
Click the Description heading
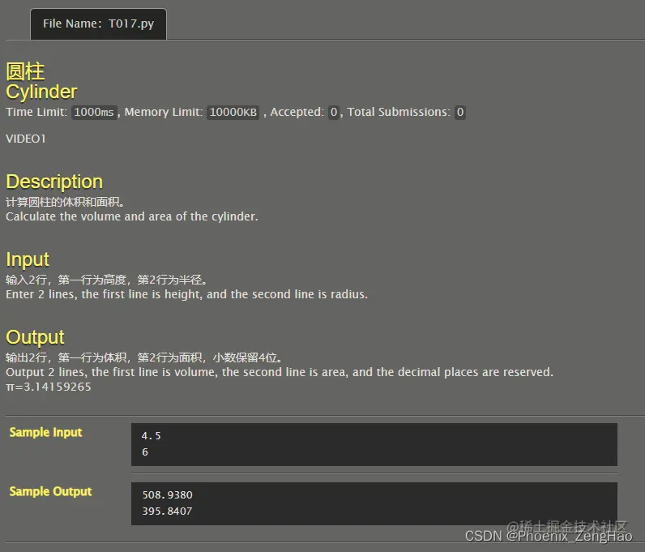[x=54, y=182]
